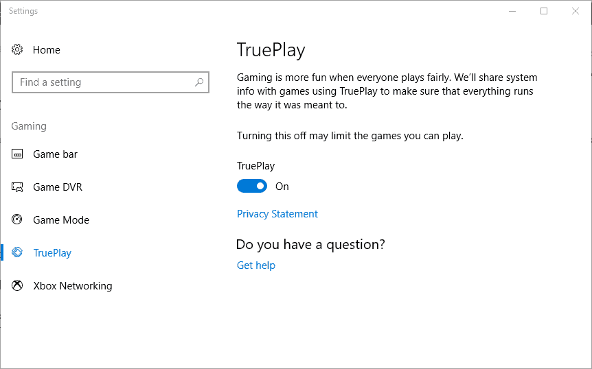The image size is (592, 369).
Task: Open the Game bar settings page
Action: [56, 154]
